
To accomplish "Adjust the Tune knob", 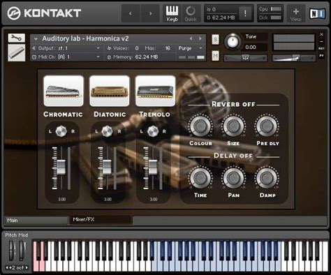I will (233, 42).
